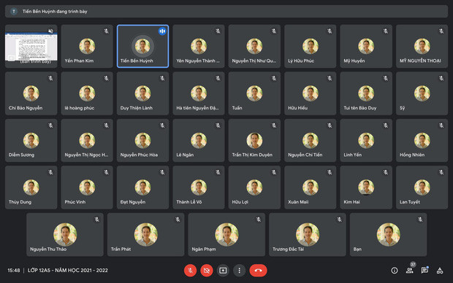
Task: Click the Tiến Bền Huỳnh presenting banner
Action: coord(226,11)
